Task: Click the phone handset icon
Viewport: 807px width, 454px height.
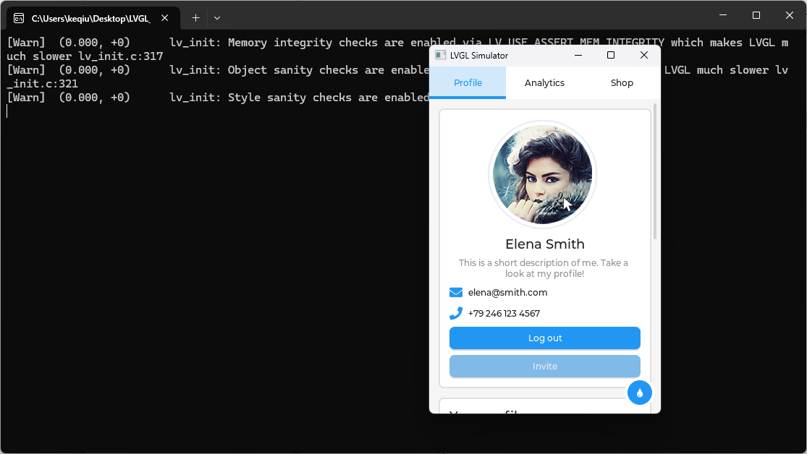Action: (x=456, y=313)
